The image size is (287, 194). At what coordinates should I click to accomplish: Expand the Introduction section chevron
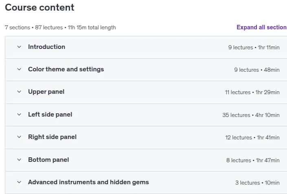click(19, 47)
